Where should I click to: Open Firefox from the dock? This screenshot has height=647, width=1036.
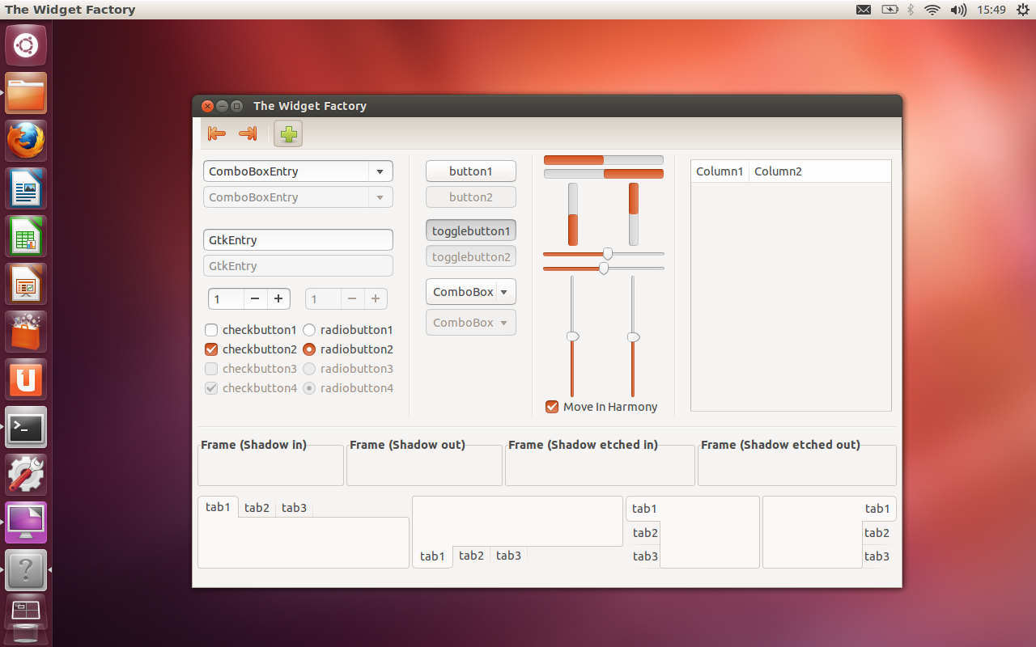point(25,140)
